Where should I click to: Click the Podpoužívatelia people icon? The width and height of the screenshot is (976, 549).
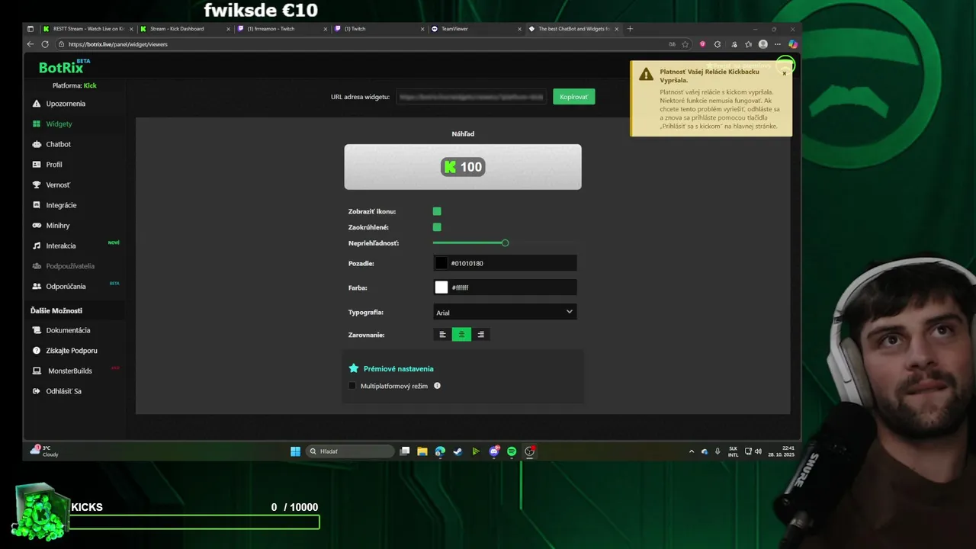click(37, 266)
